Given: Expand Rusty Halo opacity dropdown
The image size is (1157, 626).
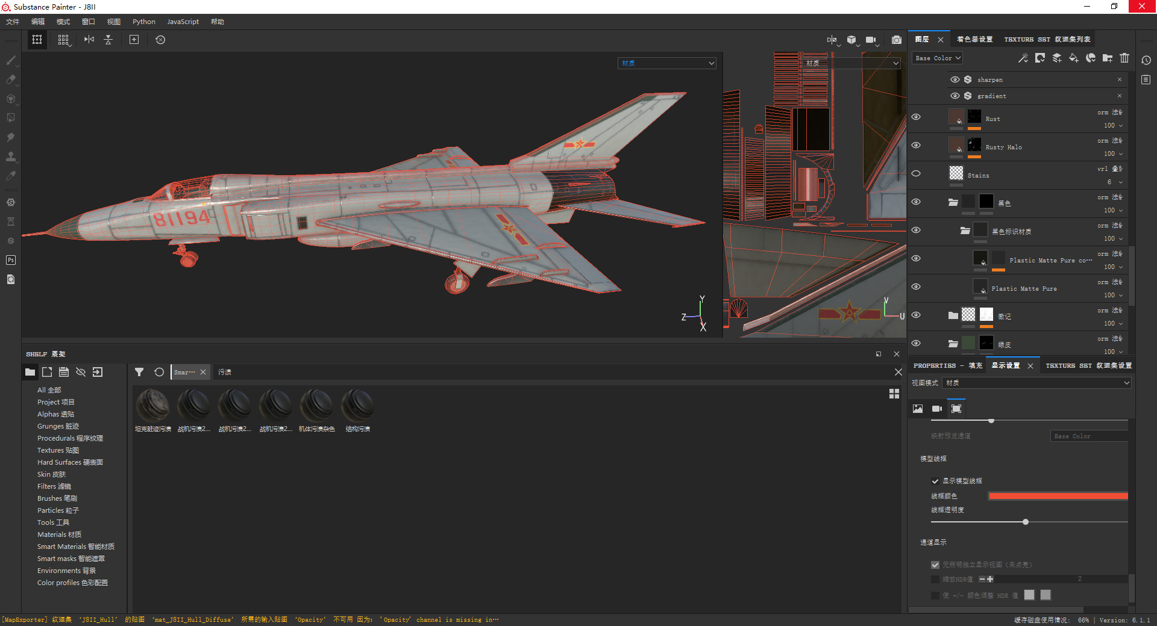Looking at the screenshot, I should pyautogui.click(x=1121, y=154).
